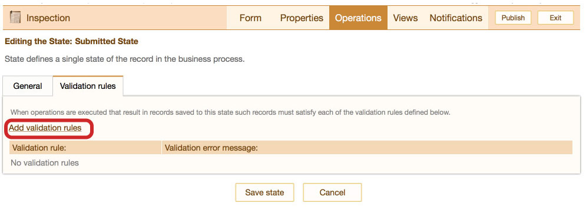Open the Notifications section
This screenshot has height=213, width=586.
pyautogui.click(x=456, y=18)
